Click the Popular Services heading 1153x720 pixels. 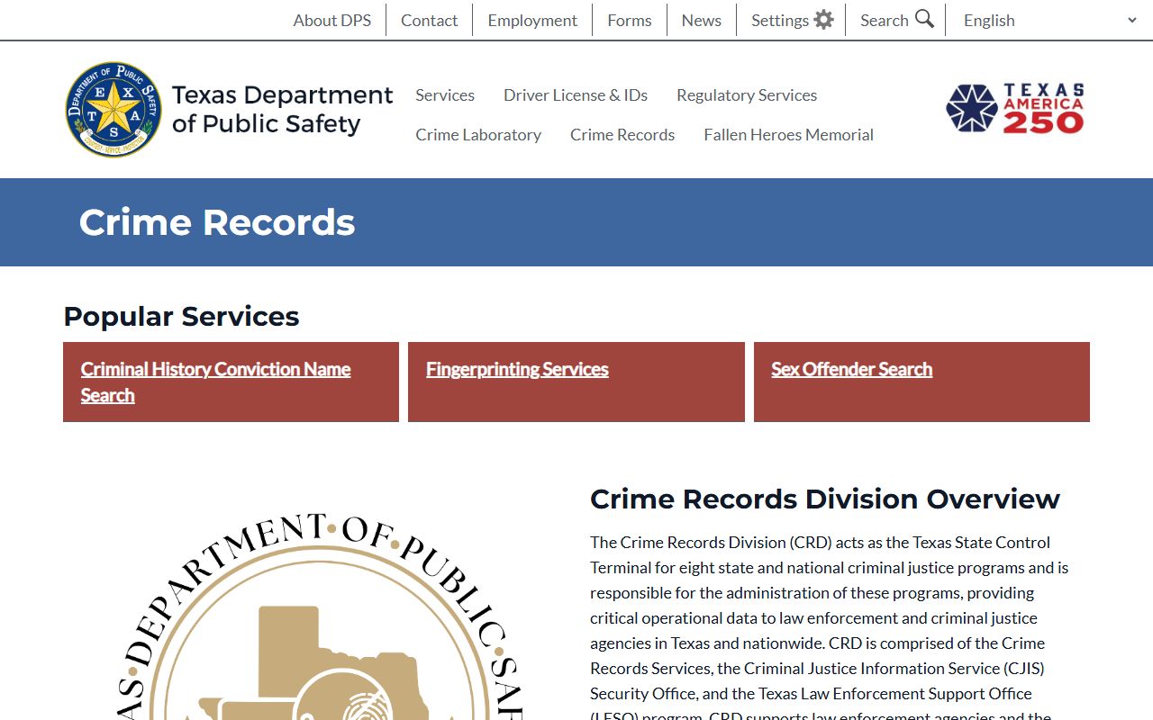click(x=181, y=316)
